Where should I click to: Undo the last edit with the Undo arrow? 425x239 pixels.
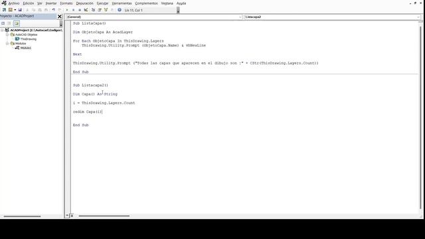[53, 10]
